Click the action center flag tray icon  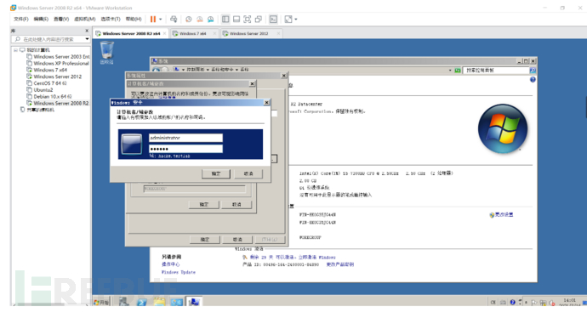(x=534, y=303)
